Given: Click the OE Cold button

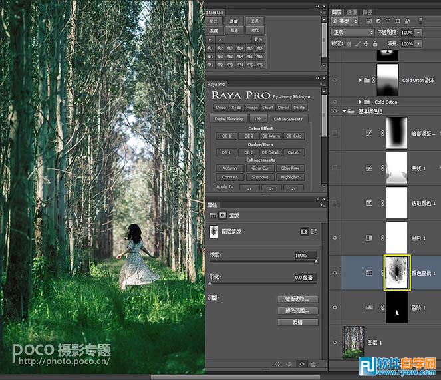Looking at the screenshot, I should (293, 136).
